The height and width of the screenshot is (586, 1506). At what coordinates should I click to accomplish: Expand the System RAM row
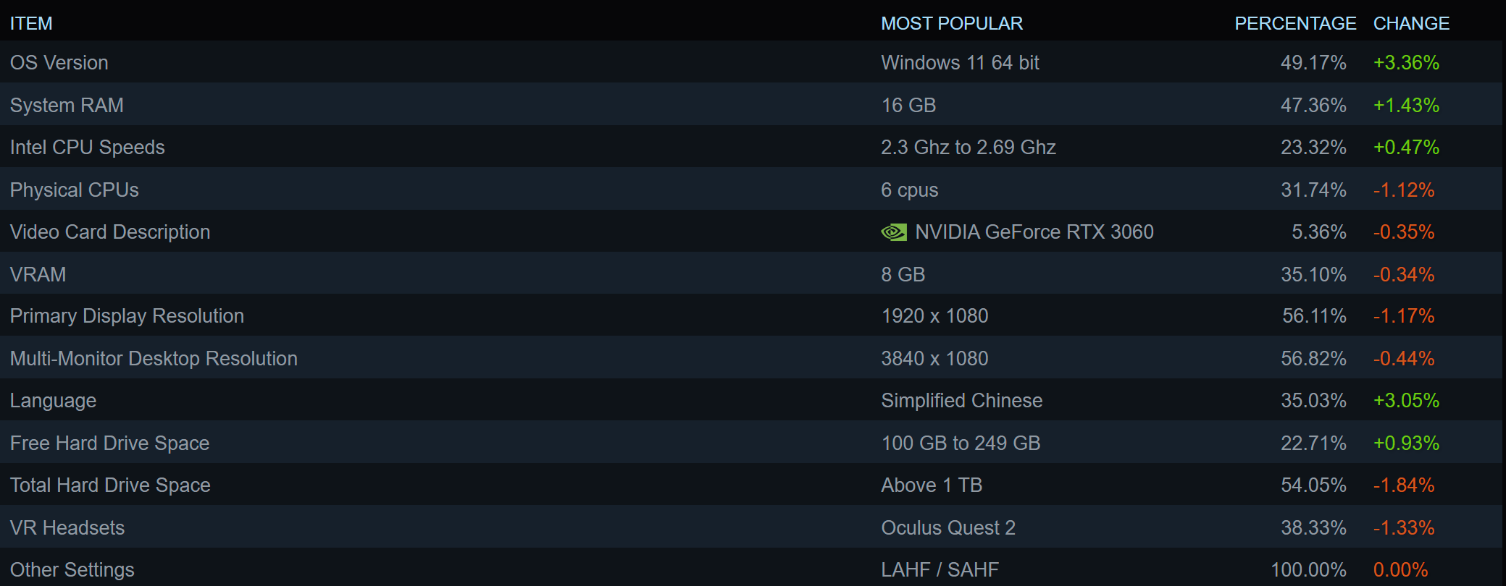[x=751, y=104]
